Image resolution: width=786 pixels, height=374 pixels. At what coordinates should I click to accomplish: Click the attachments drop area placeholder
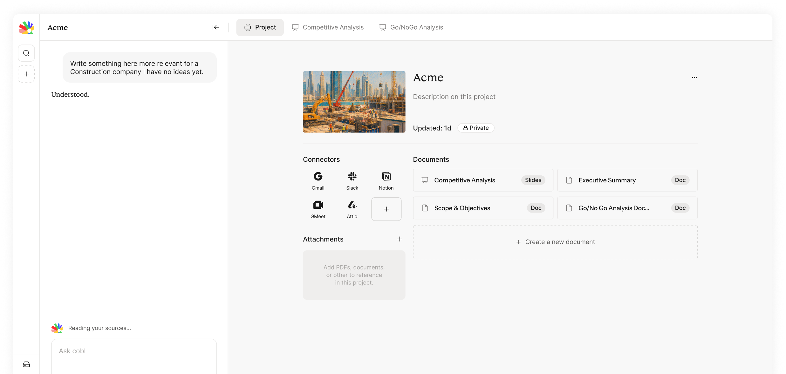pos(354,275)
